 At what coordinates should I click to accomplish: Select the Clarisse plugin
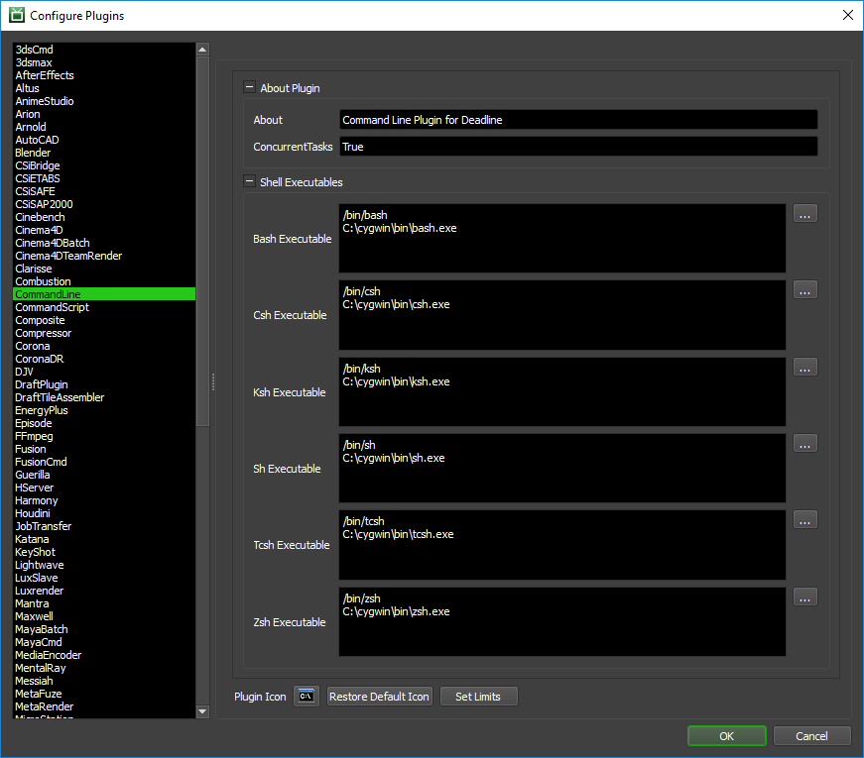(x=104, y=269)
